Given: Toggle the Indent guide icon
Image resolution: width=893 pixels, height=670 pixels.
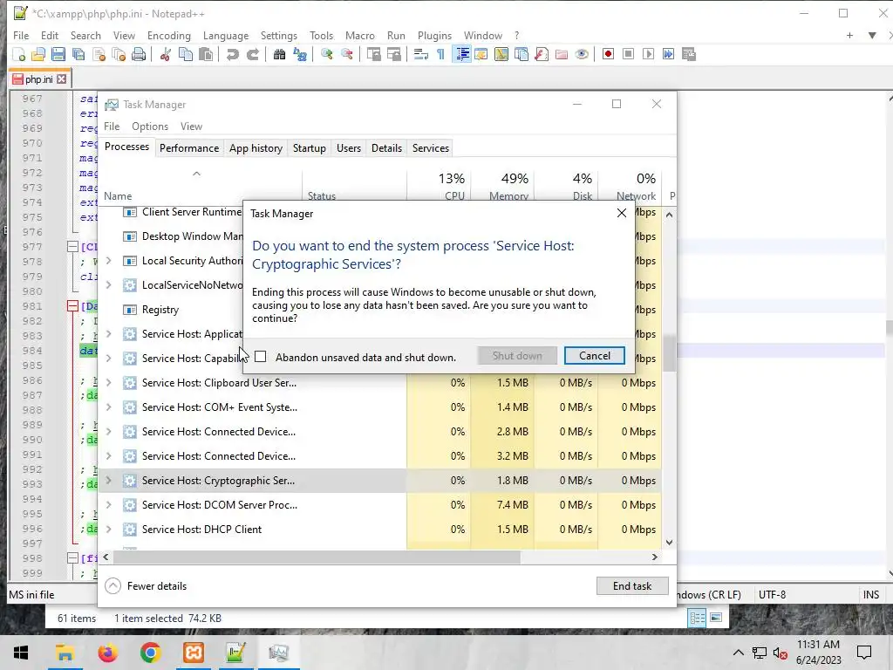Looking at the screenshot, I should pos(461,54).
